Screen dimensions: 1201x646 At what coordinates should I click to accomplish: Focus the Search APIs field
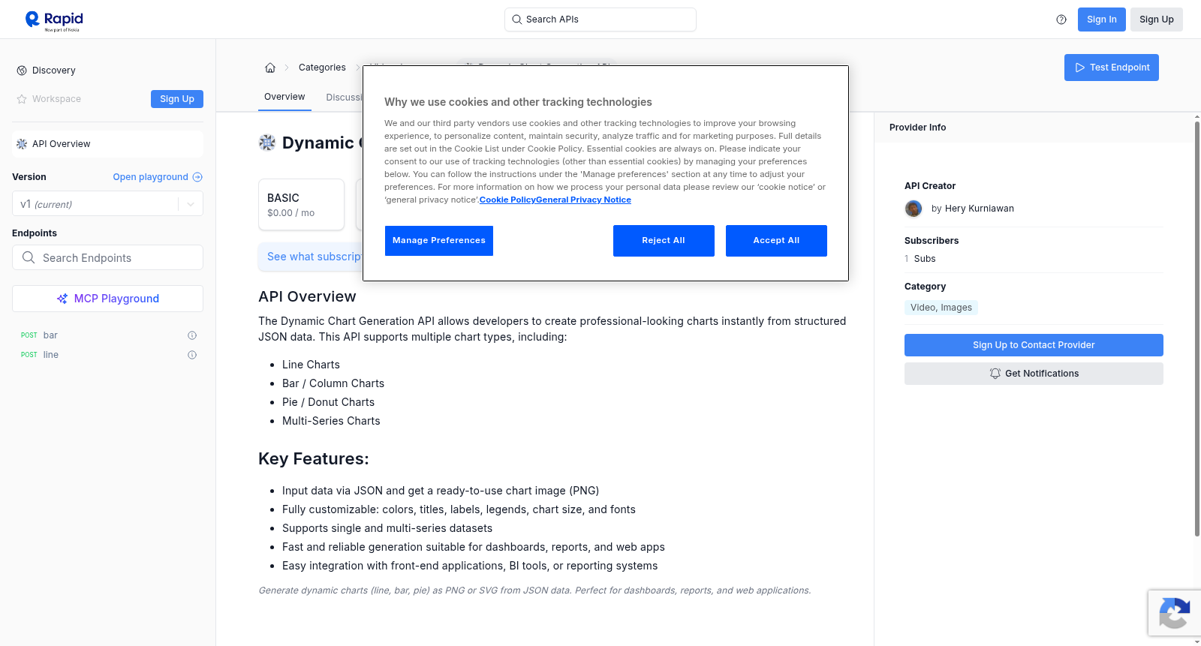pos(600,20)
